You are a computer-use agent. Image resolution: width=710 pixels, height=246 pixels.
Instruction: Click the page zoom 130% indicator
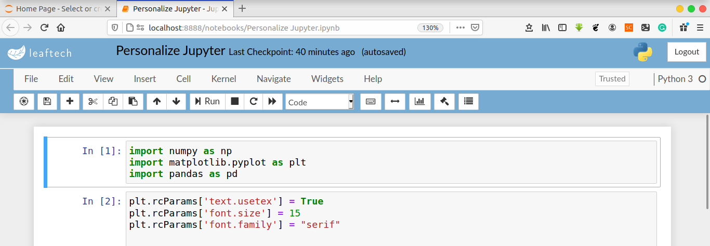click(x=430, y=28)
